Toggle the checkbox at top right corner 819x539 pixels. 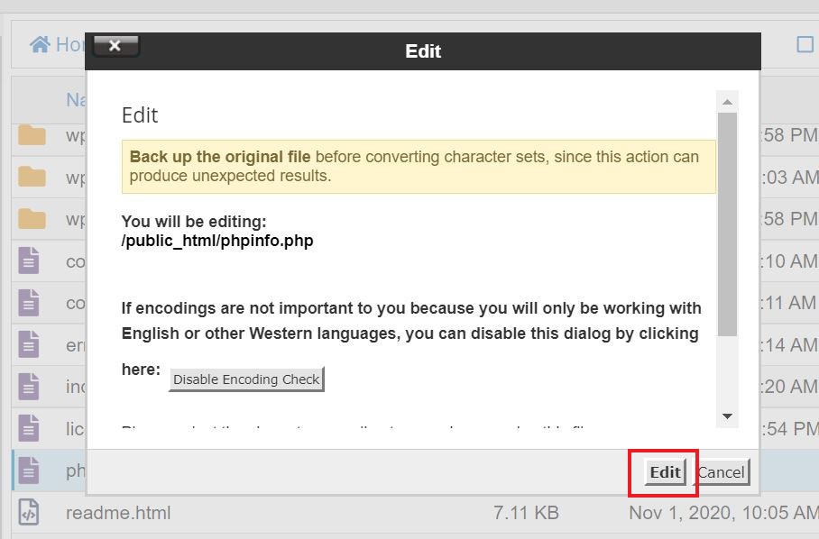point(805,44)
